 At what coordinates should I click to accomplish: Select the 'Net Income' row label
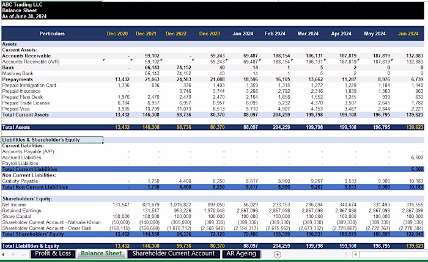click(x=14, y=205)
